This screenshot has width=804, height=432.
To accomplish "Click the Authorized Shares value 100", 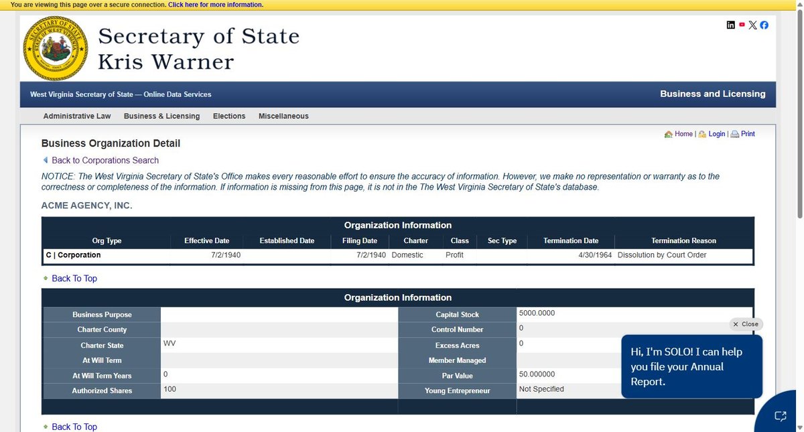I will (170, 389).
